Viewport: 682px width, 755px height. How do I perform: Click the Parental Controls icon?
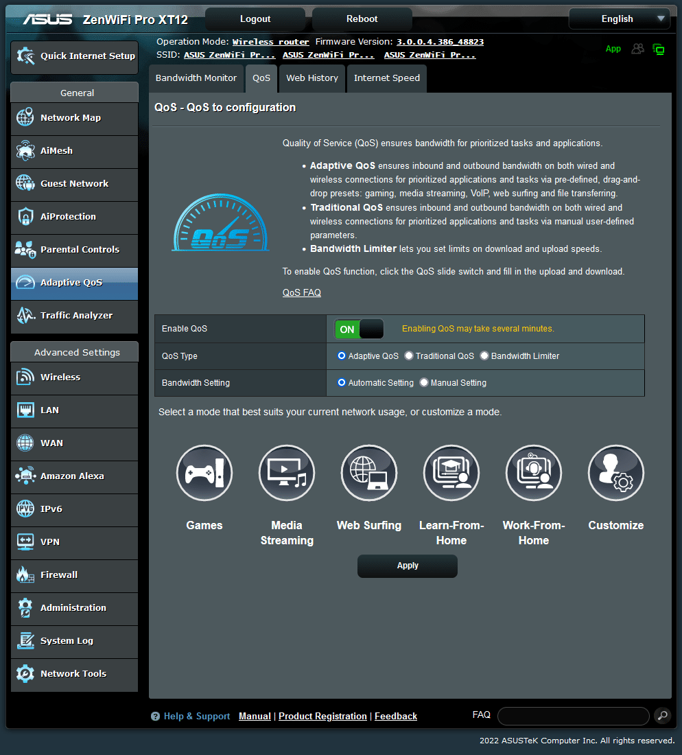point(25,249)
